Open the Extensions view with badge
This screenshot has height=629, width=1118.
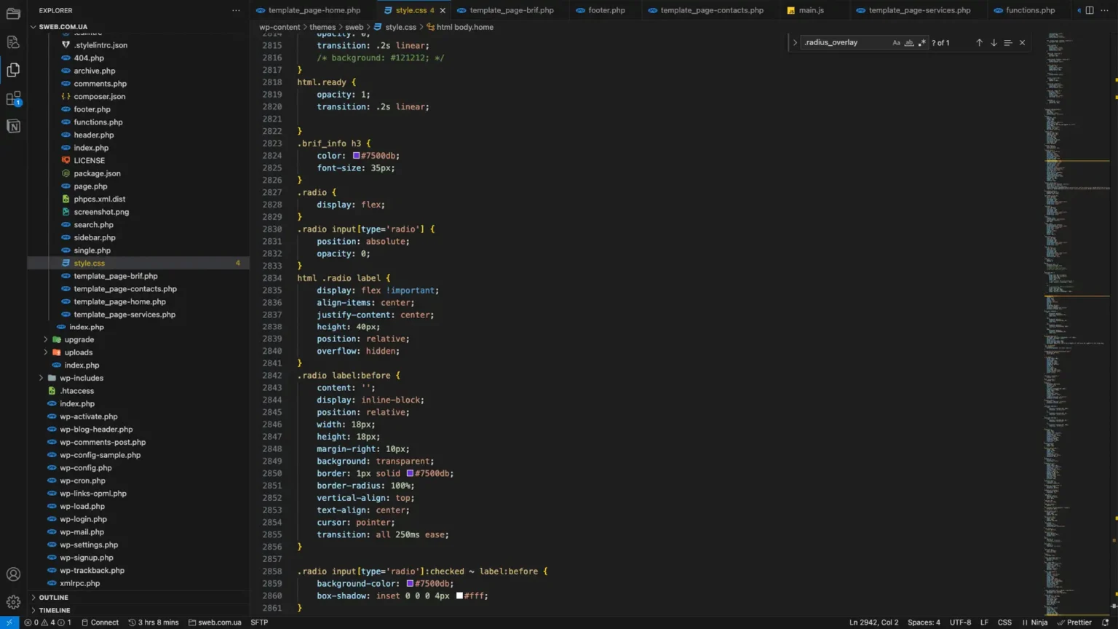[13, 98]
